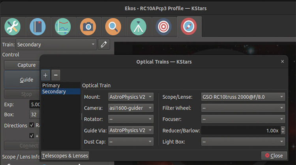Open the Camera dropdown showing asi1600-guider
Viewport: 296px width, 165px height.
point(131,108)
